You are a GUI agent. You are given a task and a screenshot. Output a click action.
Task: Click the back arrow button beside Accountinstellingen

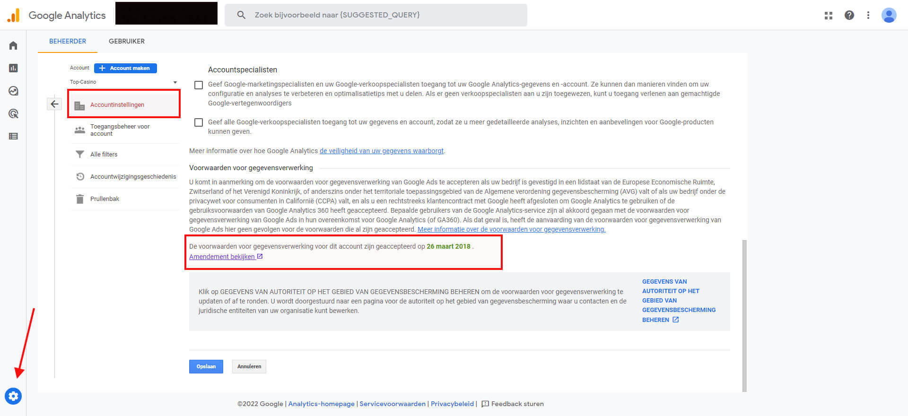click(54, 104)
